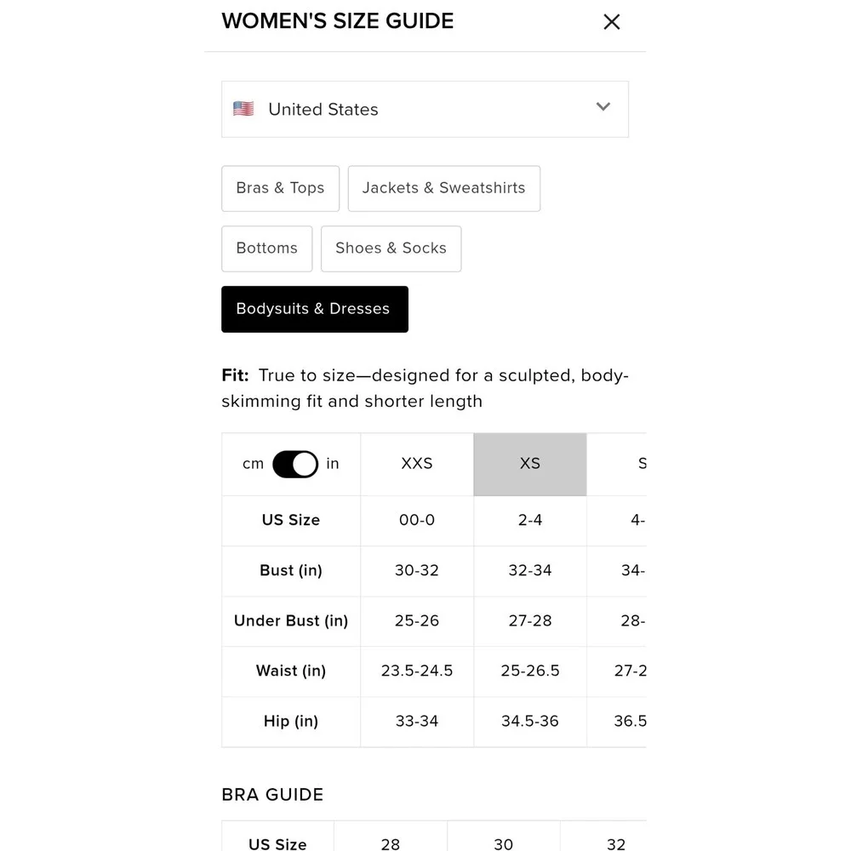Select the partially visible S size column
Viewport: 851px width, 851px height.
coord(617,464)
